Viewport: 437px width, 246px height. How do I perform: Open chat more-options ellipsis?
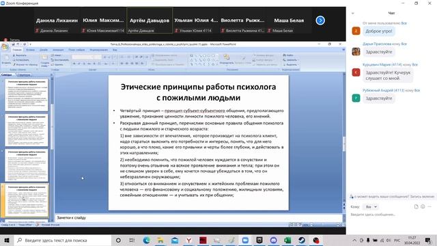point(429,206)
